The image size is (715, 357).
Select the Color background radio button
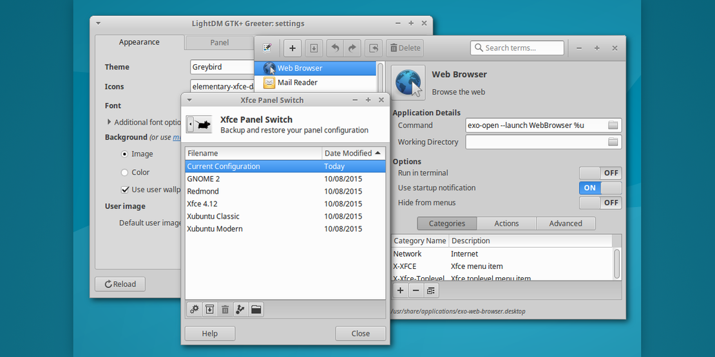pos(125,172)
